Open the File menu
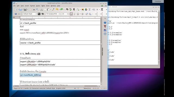 click(14, 6)
